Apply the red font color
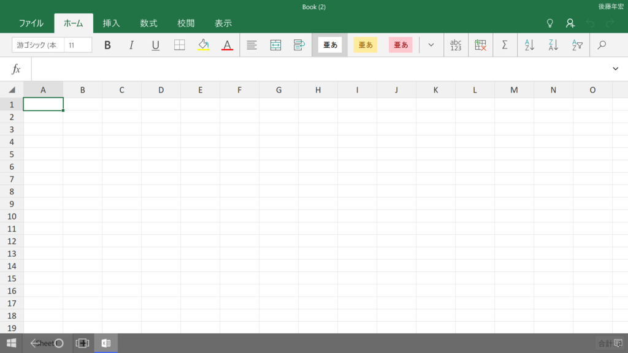This screenshot has height=353, width=628. 227,45
